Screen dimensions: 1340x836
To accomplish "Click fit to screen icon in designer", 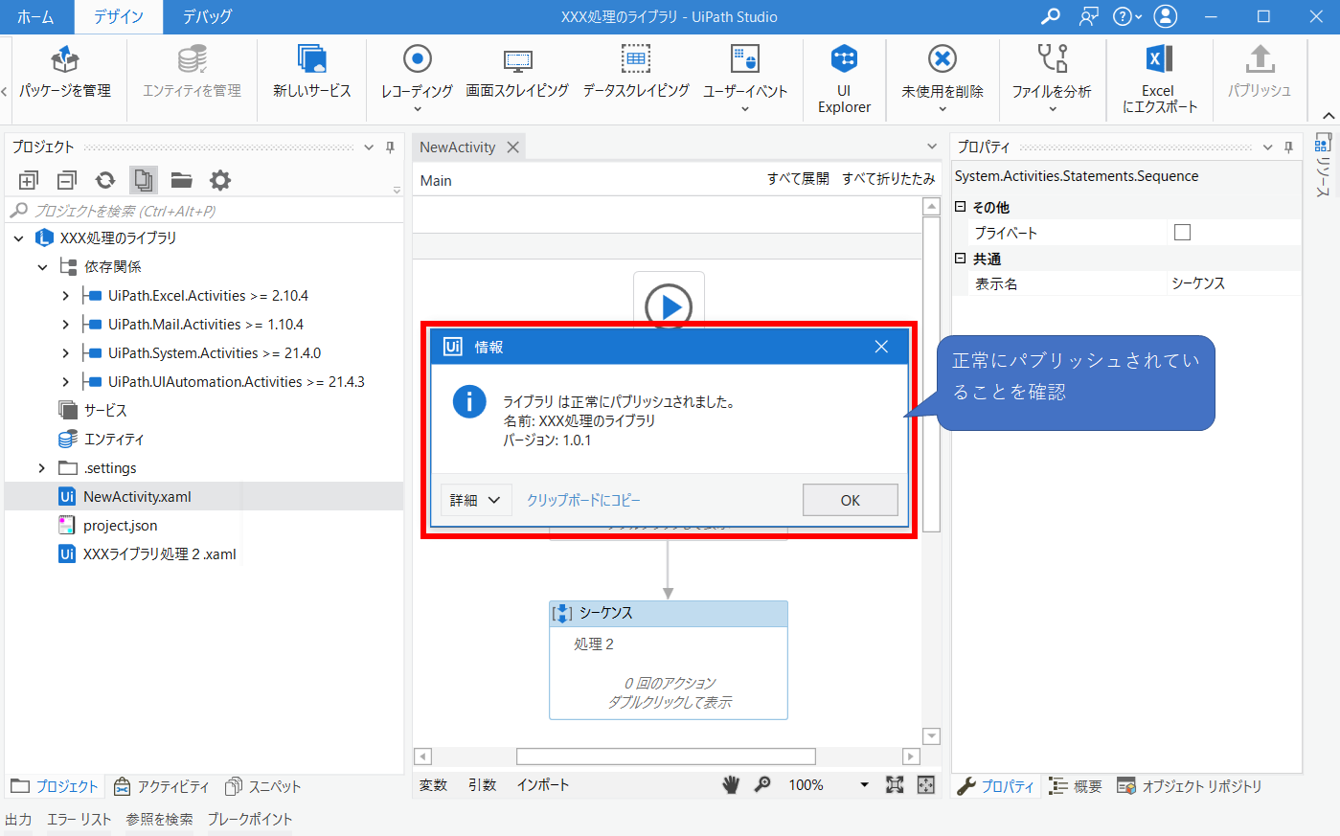I will [895, 784].
